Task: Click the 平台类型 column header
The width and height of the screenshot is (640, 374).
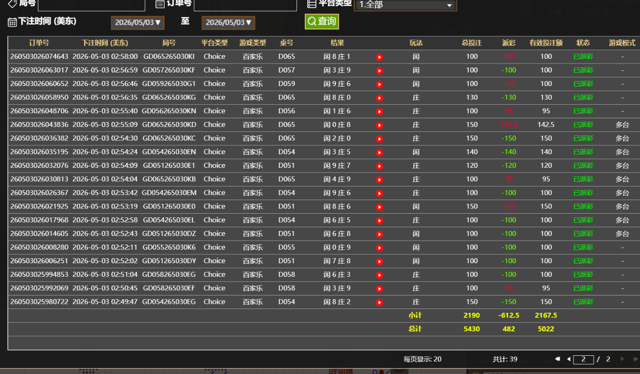Action: (215, 43)
